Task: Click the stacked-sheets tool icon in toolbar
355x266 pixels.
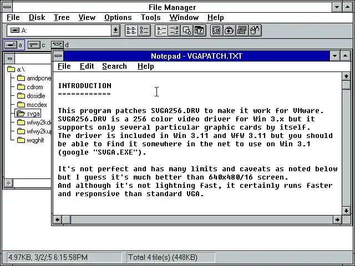Action: 242,30
